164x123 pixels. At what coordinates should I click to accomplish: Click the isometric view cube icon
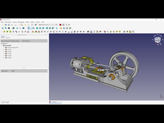point(33,28)
